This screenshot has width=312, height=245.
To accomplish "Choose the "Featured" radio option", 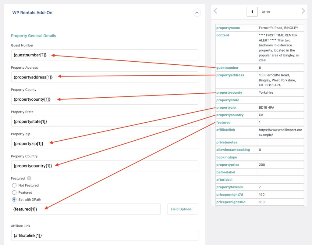I will click(14, 193).
